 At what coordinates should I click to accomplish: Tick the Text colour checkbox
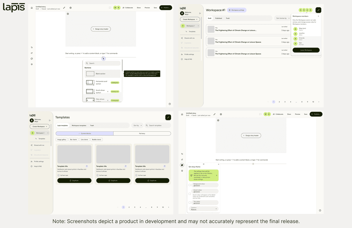190,203
